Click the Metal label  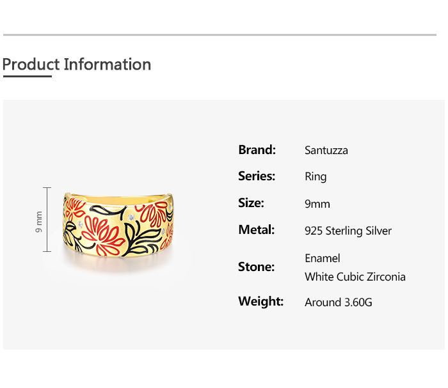click(256, 229)
